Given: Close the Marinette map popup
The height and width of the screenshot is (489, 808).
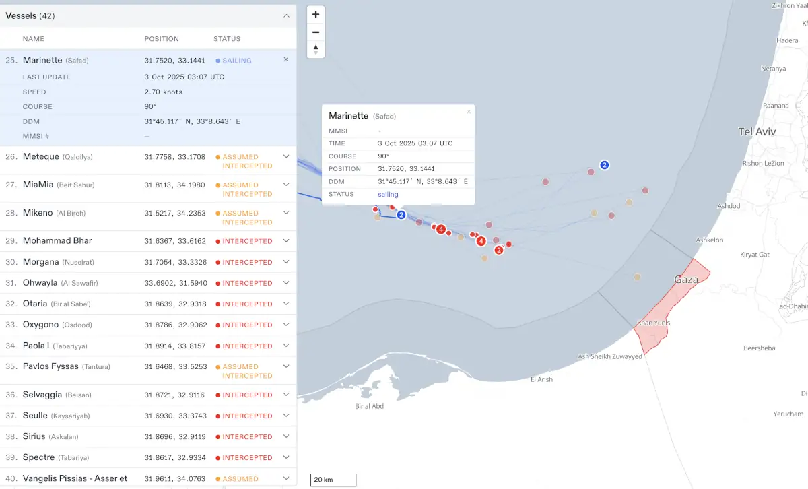Looking at the screenshot, I should coord(469,112).
